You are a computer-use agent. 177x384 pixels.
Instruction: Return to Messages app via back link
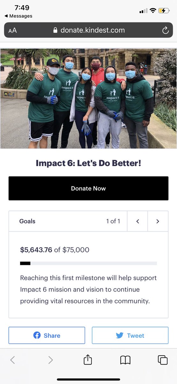point(18,16)
